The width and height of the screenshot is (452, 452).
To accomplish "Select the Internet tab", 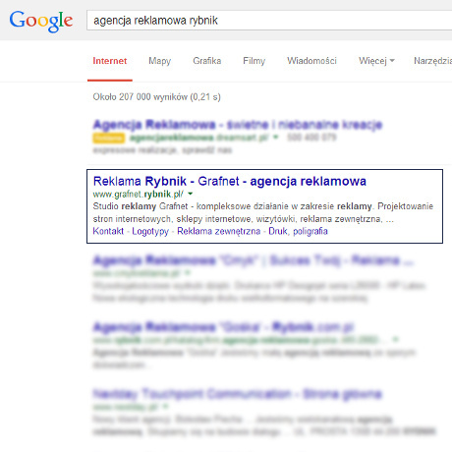I will (110, 61).
